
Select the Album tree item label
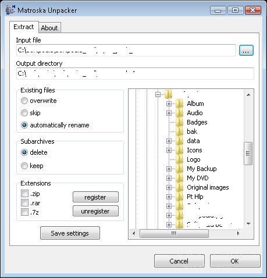tap(195, 104)
